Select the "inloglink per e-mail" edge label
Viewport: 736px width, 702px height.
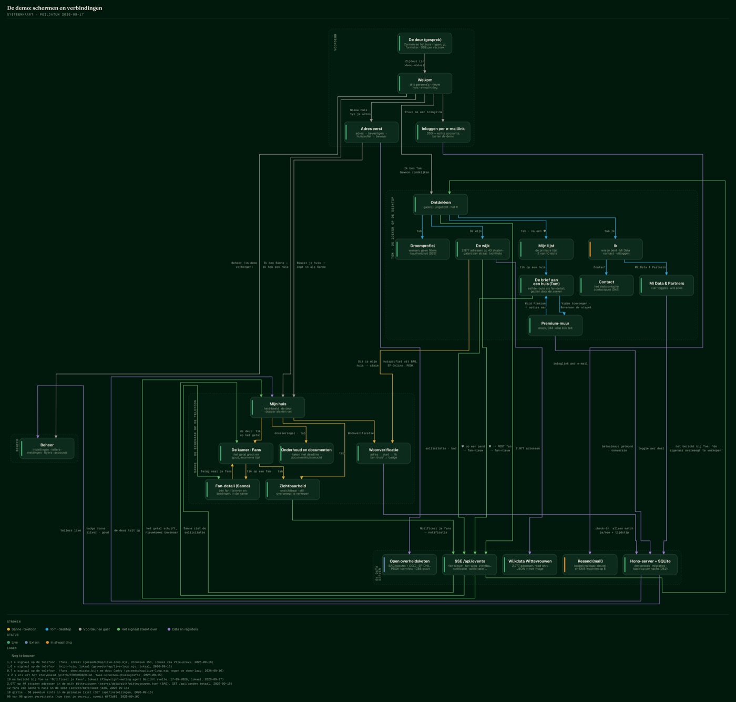570,364
